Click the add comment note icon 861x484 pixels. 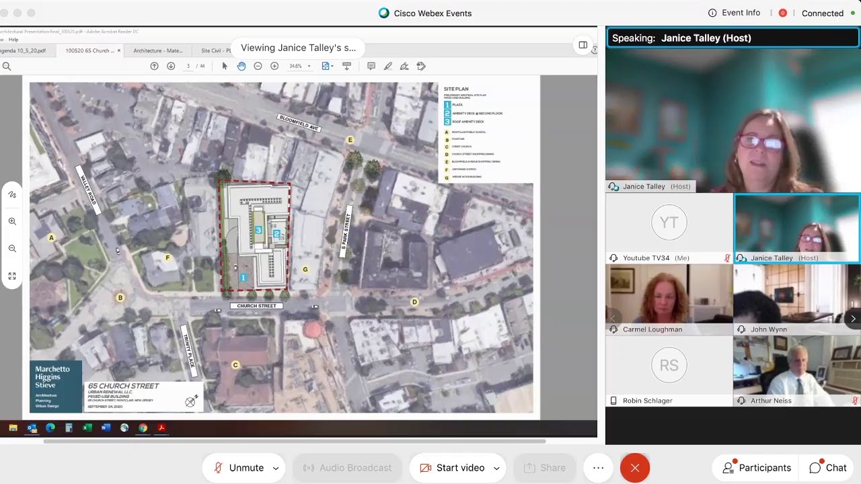point(371,66)
